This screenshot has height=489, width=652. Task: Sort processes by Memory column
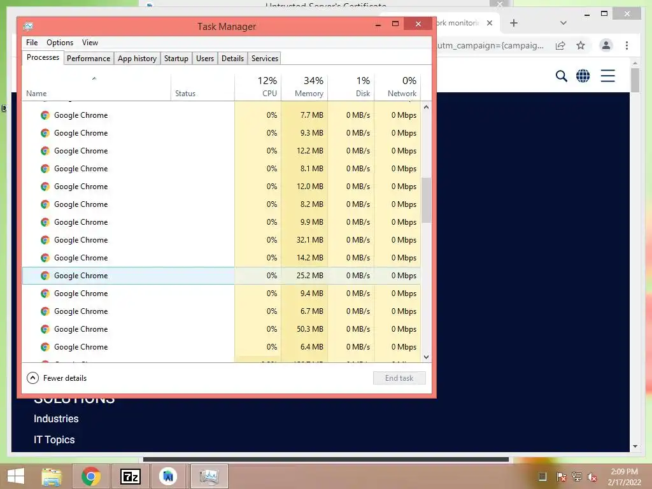304,87
